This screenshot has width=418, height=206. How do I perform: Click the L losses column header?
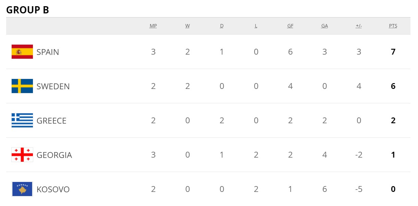[x=256, y=26]
